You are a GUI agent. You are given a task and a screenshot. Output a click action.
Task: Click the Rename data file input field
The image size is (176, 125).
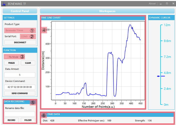[20, 114]
